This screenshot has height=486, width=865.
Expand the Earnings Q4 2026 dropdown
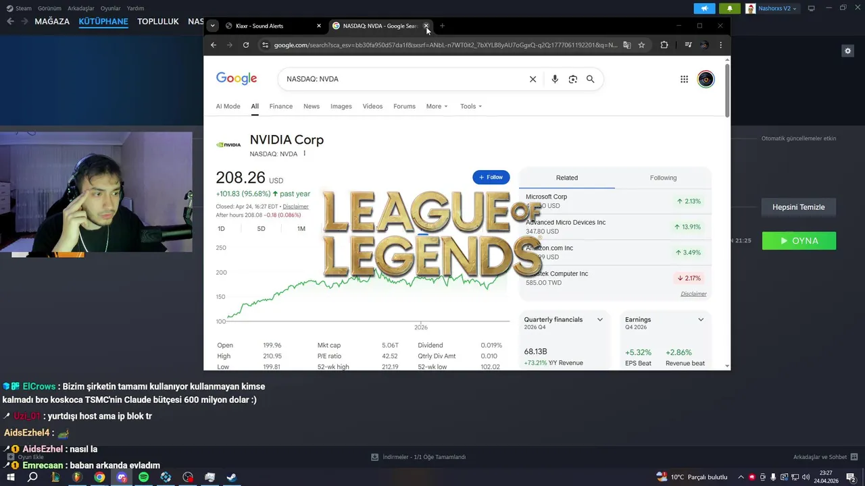point(701,319)
